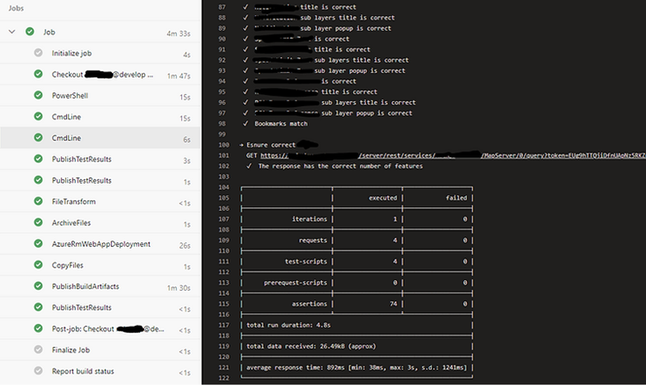Click the 'executed' column header in summary table
Viewport: 646px width, 385px height.
click(382, 198)
